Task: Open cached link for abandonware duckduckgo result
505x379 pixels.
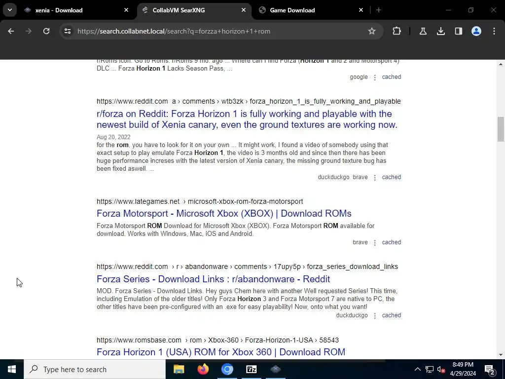Action: pos(391,315)
